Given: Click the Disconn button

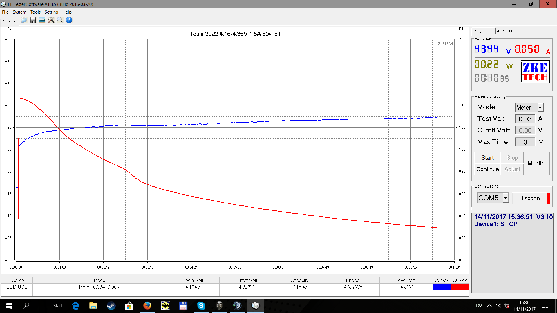Looking at the screenshot, I should coord(529,198).
